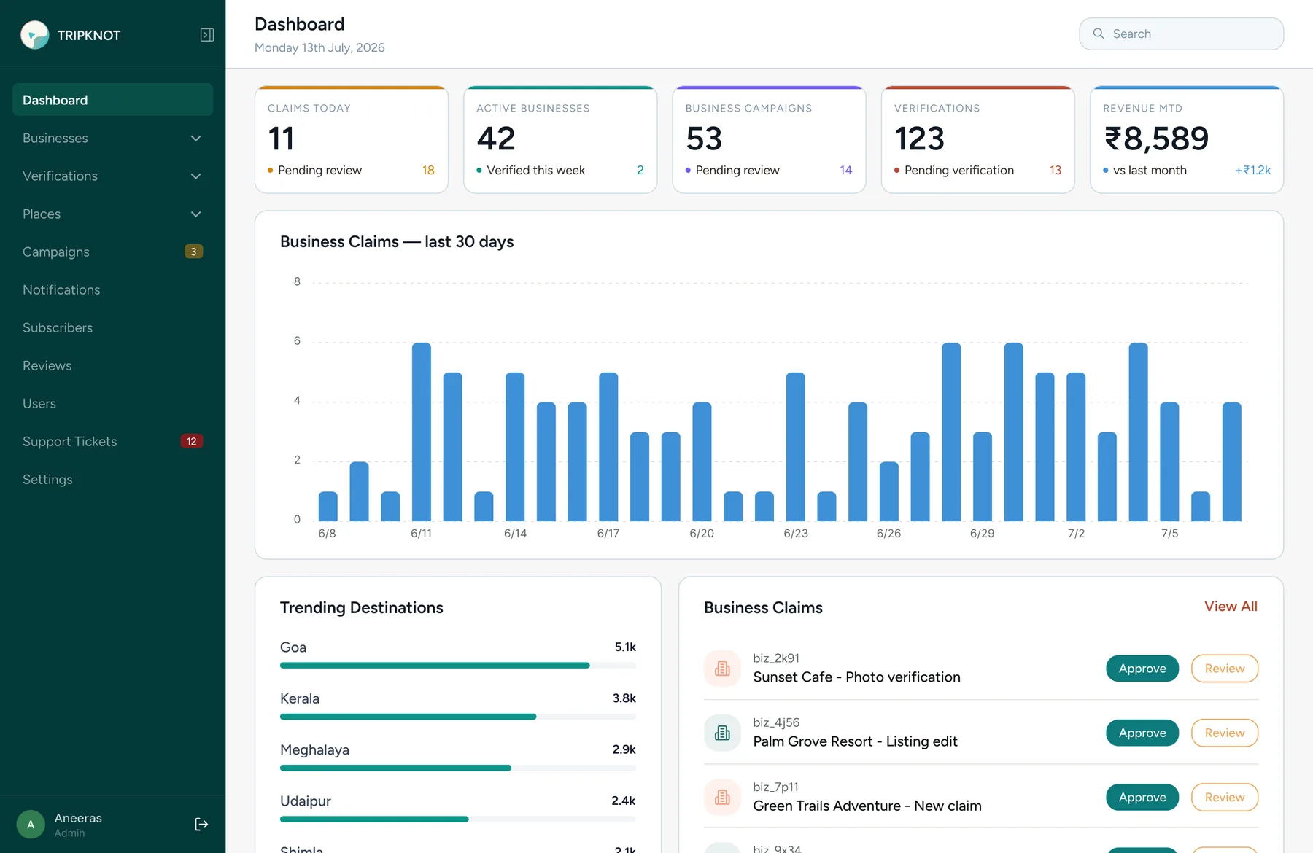Viewport: 1313px width, 853px height.
Task: Click the 6/14 bar in chart
Action: tap(515, 447)
